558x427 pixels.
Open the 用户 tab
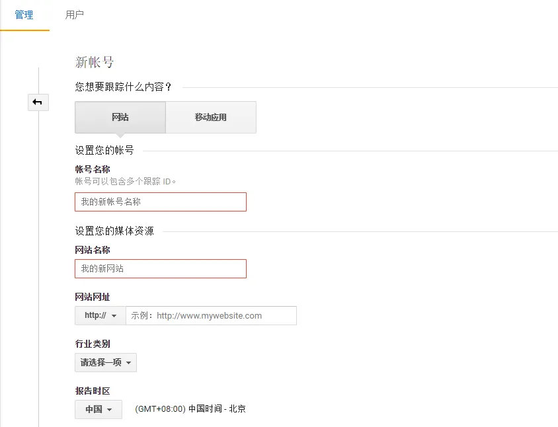click(x=75, y=15)
